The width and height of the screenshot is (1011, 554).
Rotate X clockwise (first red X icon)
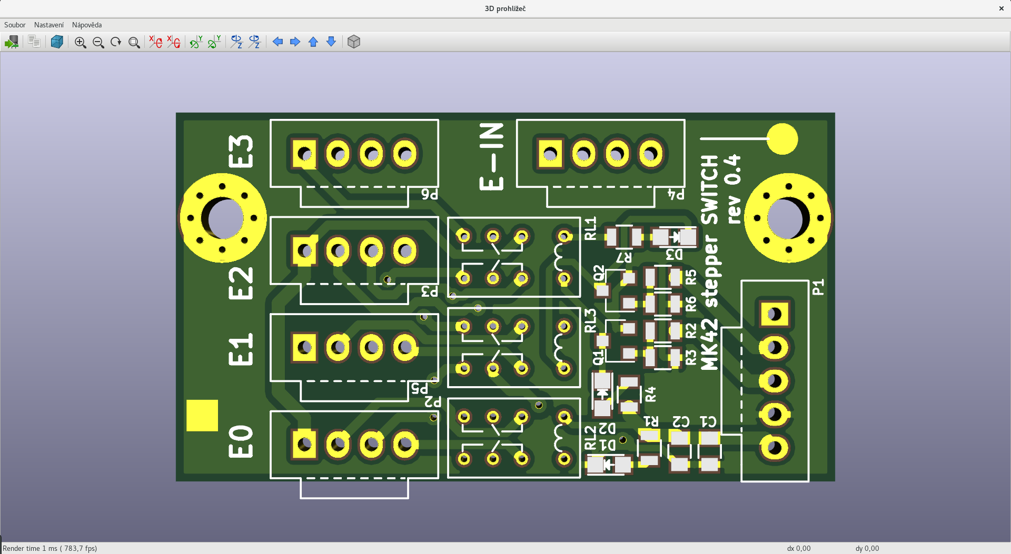[x=155, y=42]
